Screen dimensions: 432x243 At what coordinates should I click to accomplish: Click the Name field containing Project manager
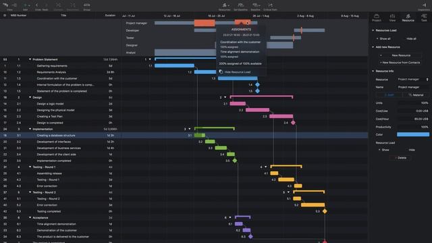pyautogui.click(x=412, y=87)
